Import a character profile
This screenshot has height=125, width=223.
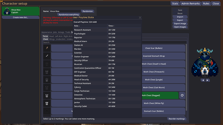tap(180, 17)
